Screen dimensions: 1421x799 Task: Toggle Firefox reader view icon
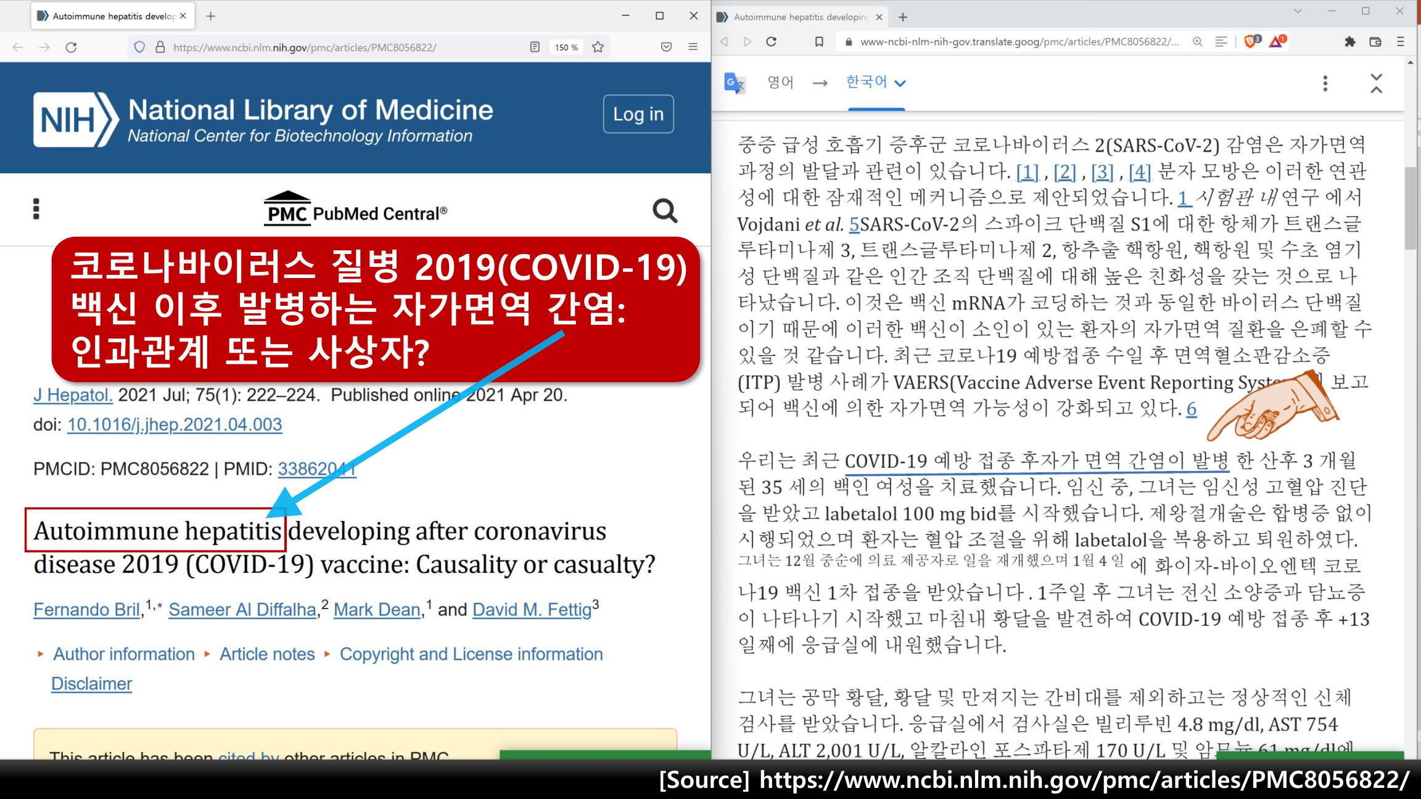pos(535,47)
